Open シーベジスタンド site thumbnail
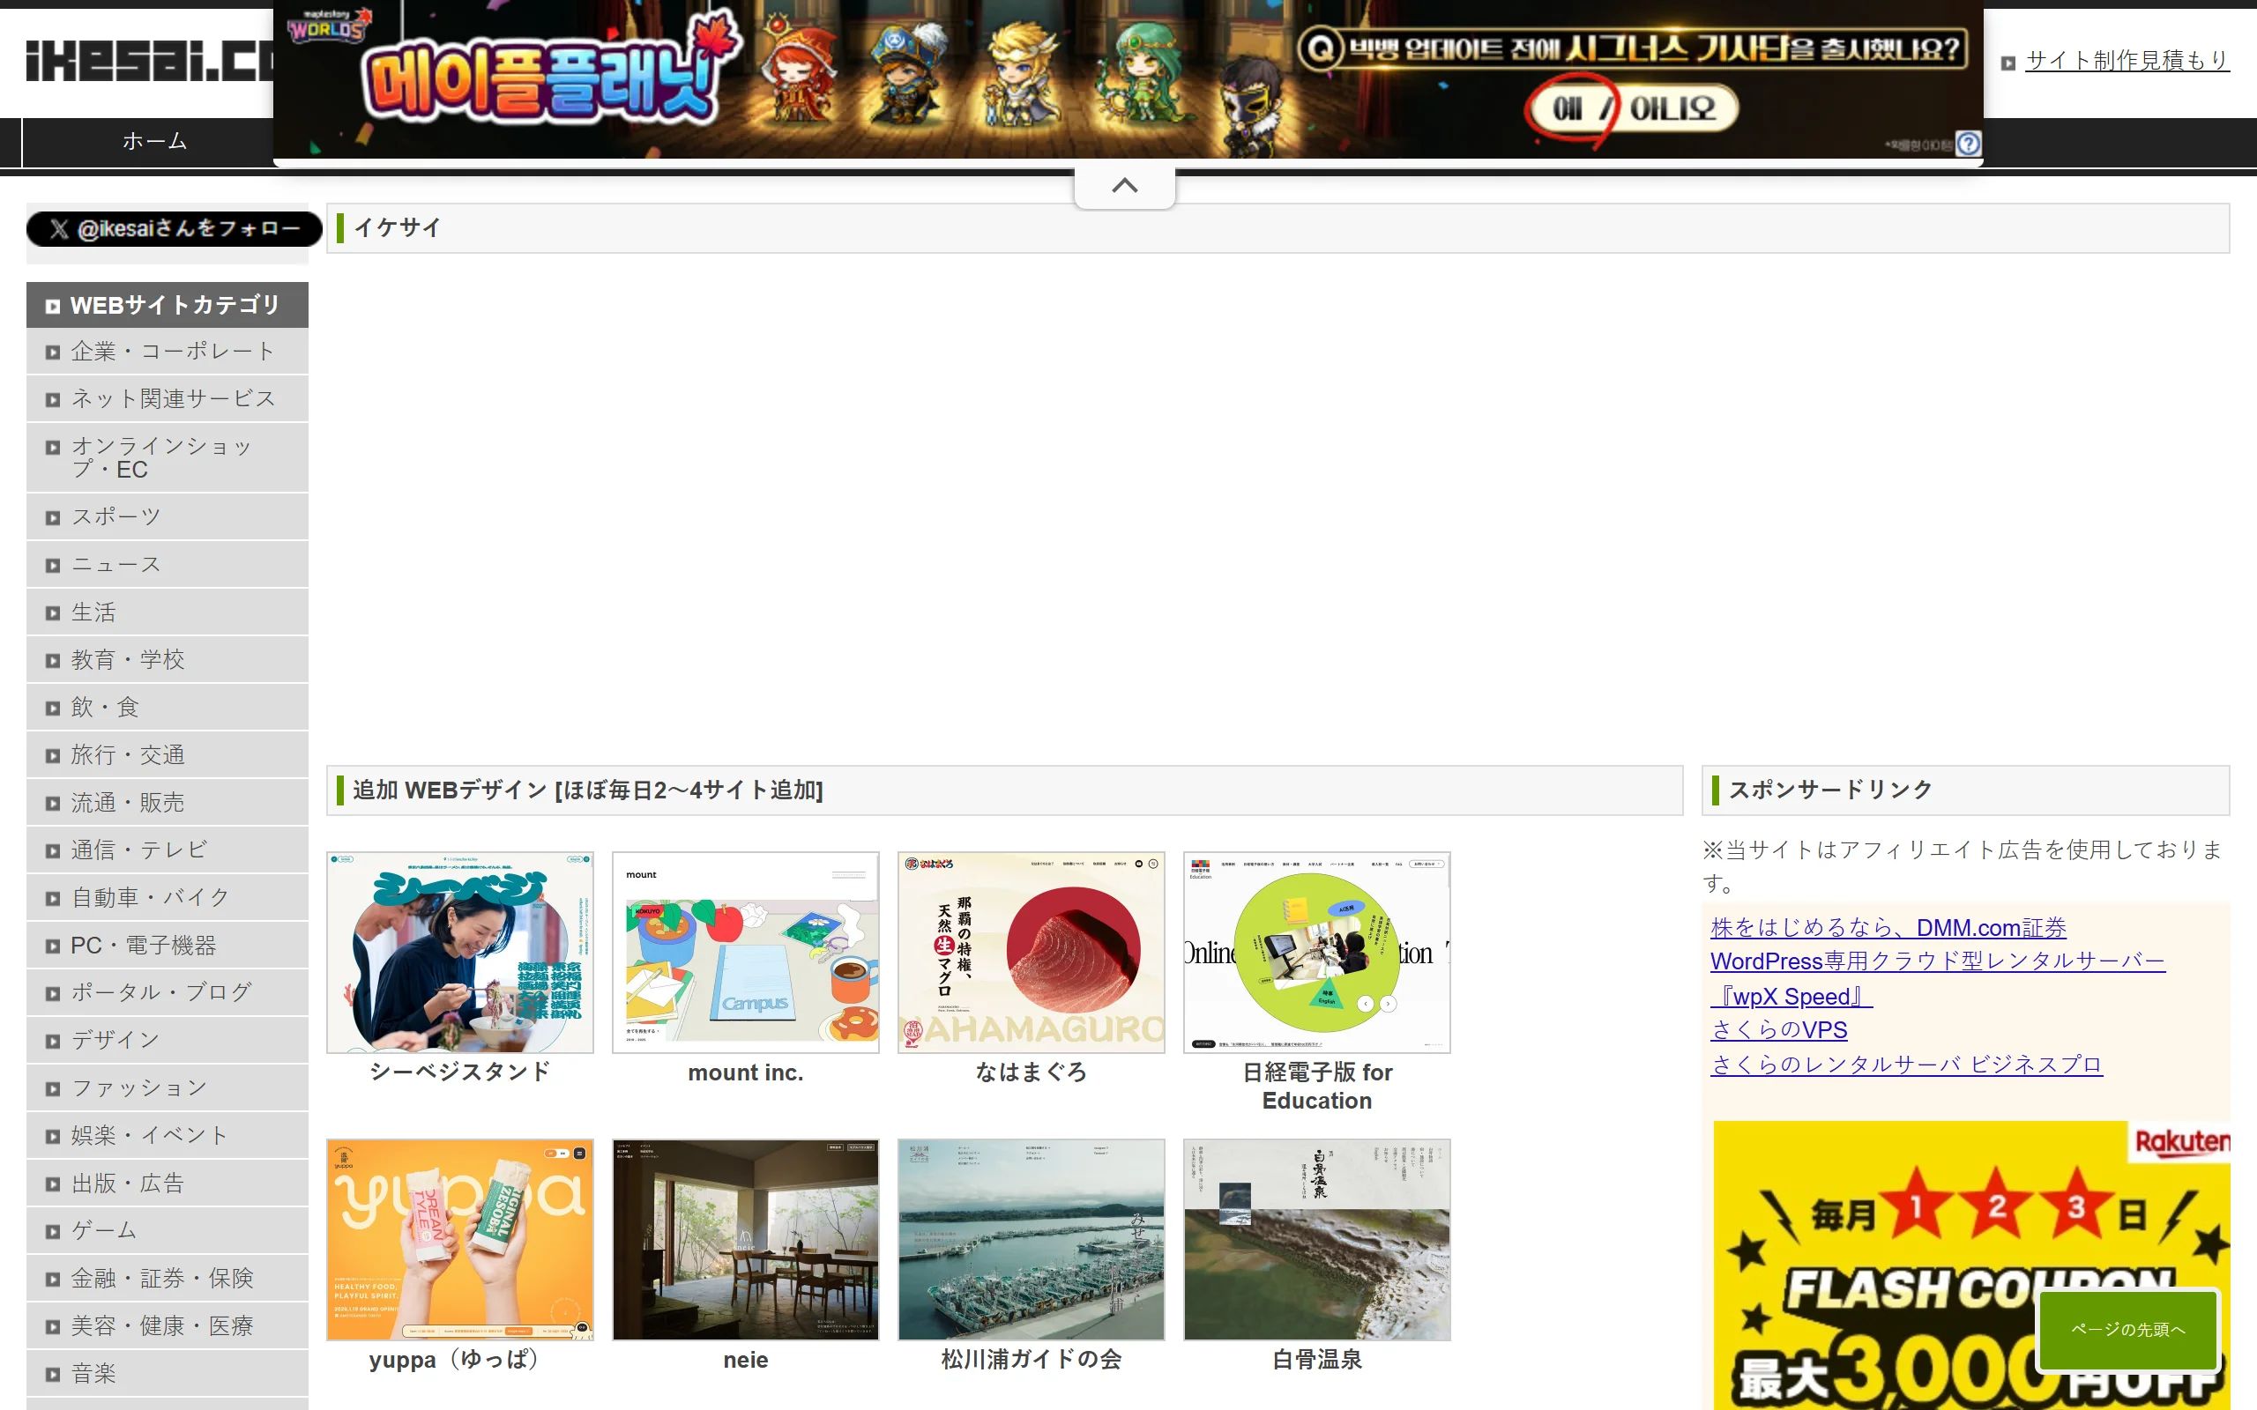The width and height of the screenshot is (2257, 1410). coord(460,952)
